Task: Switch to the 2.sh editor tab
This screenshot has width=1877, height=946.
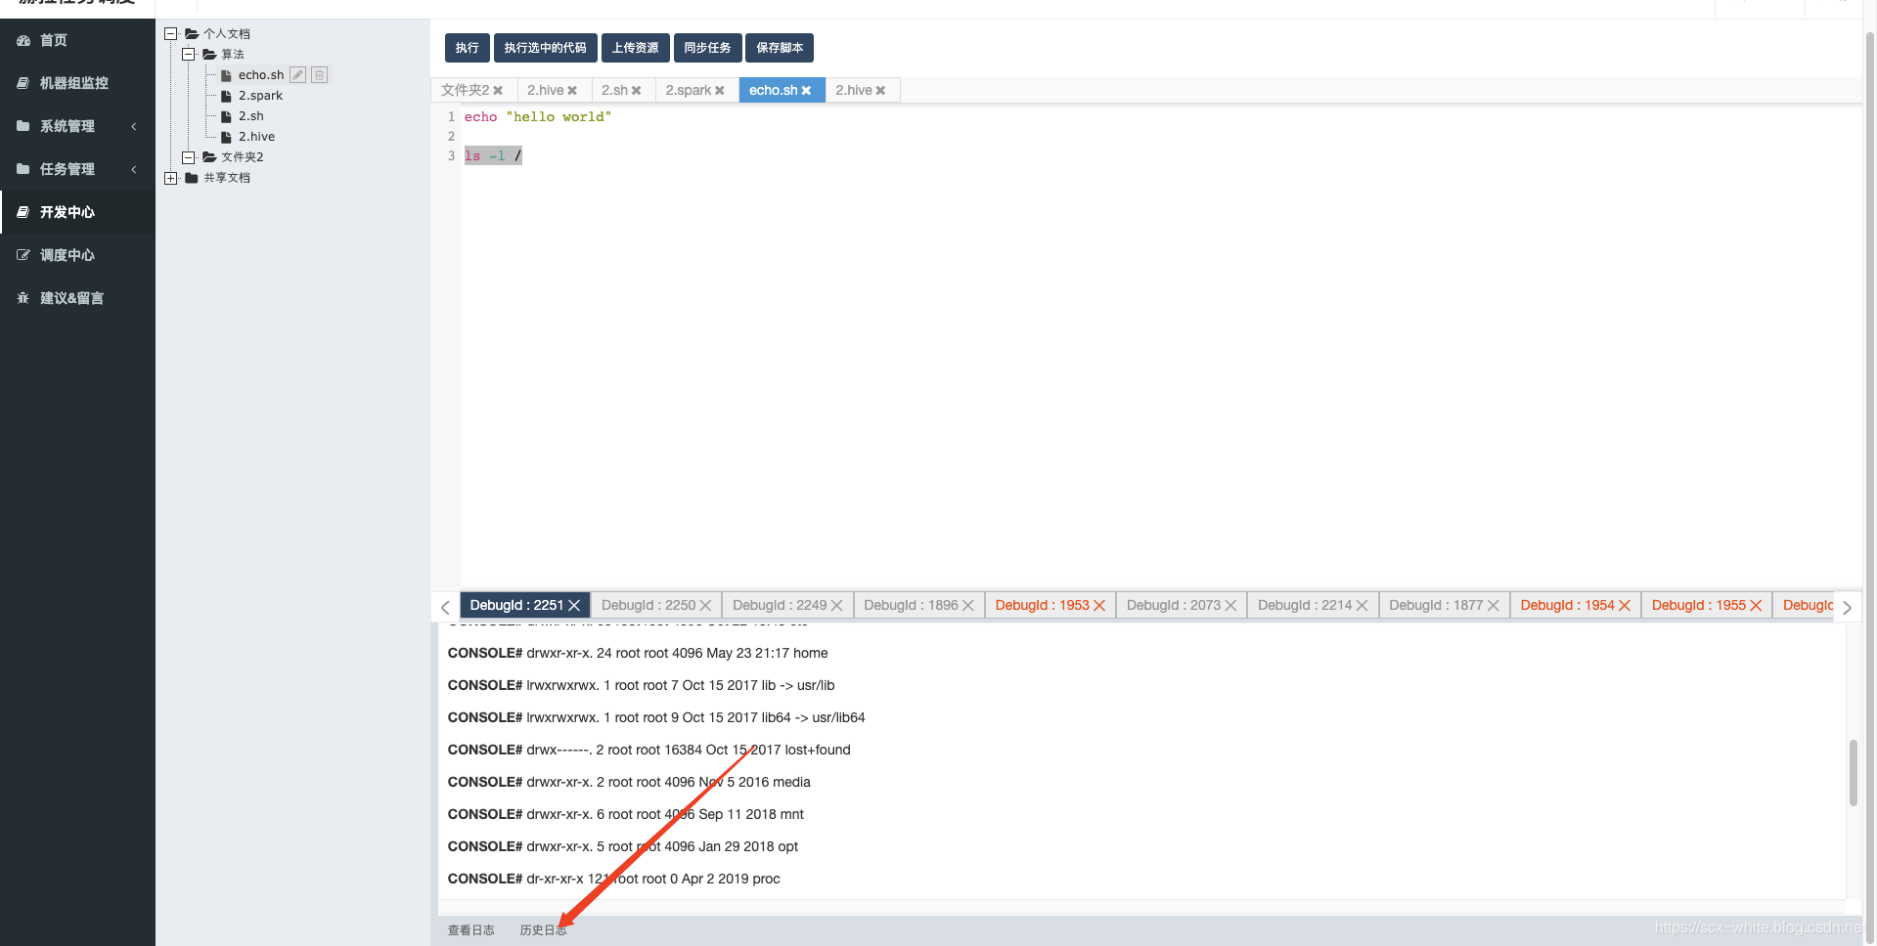Action: [x=614, y=90]
